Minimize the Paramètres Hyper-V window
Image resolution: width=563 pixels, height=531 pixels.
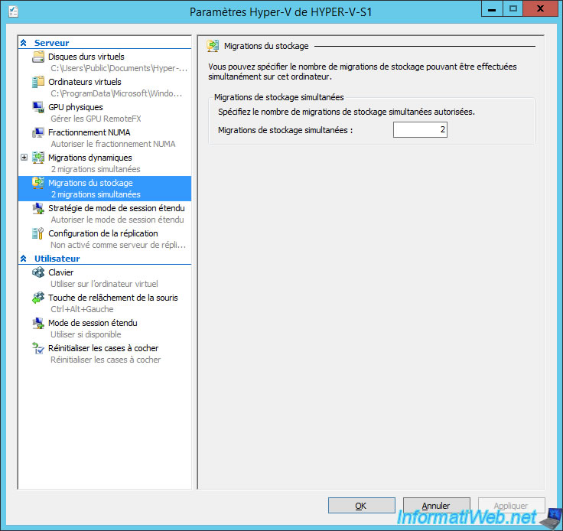492,8
